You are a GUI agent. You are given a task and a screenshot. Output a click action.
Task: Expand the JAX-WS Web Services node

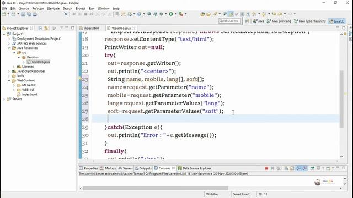pos(9,43)
